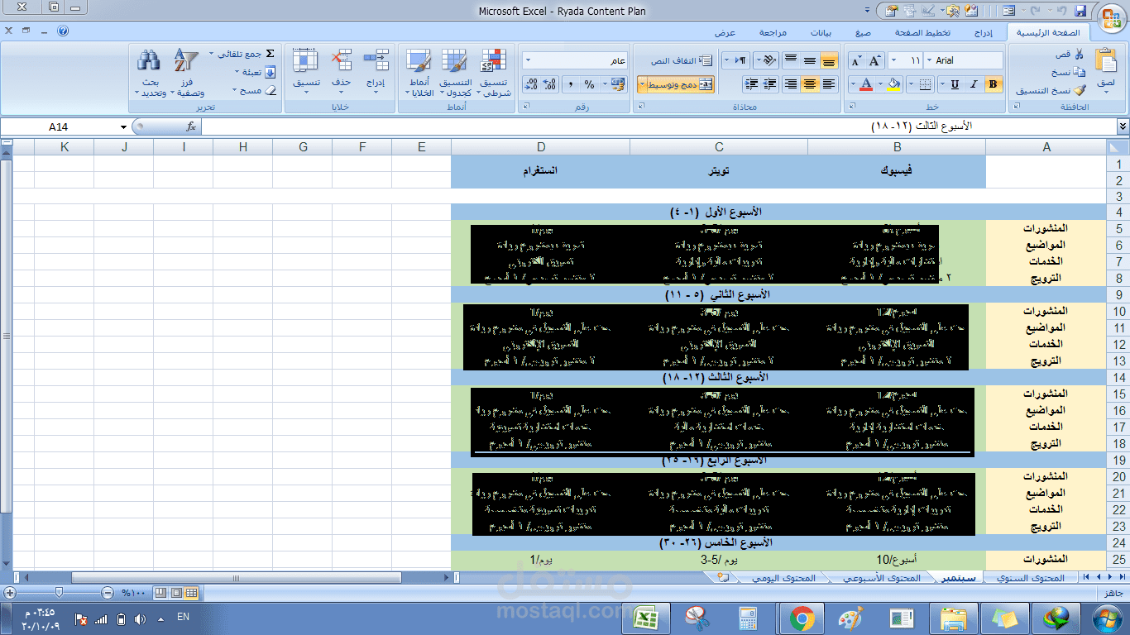Click the Copy (نسخ) button
This screenshot has height=635, width=1130.
1070,72
